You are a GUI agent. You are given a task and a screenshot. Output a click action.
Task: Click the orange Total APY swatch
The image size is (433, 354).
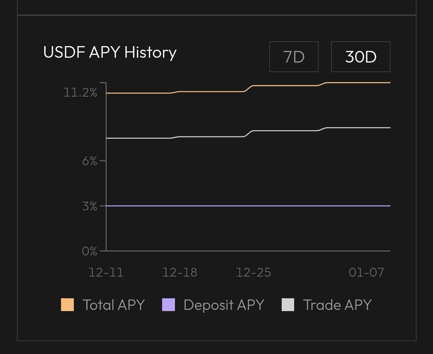(x=67, y=305)
